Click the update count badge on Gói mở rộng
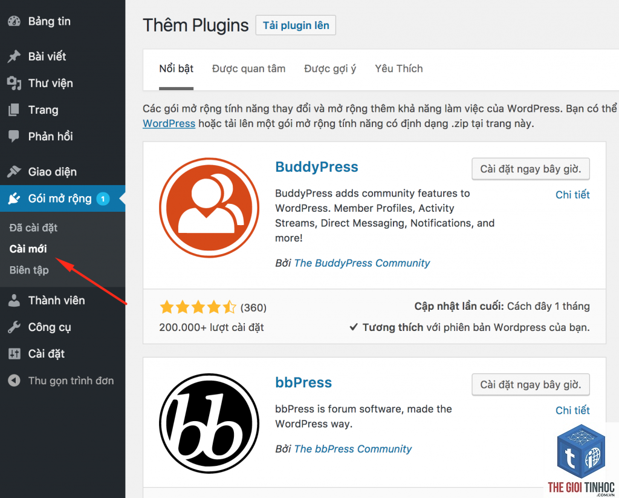Image resolution: width=619 pixels, height=498 pixels. pos(103,198)
